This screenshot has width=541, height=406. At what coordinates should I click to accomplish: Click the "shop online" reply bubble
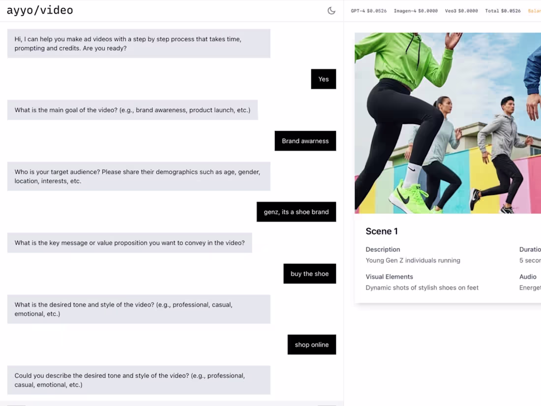[311, 345]
